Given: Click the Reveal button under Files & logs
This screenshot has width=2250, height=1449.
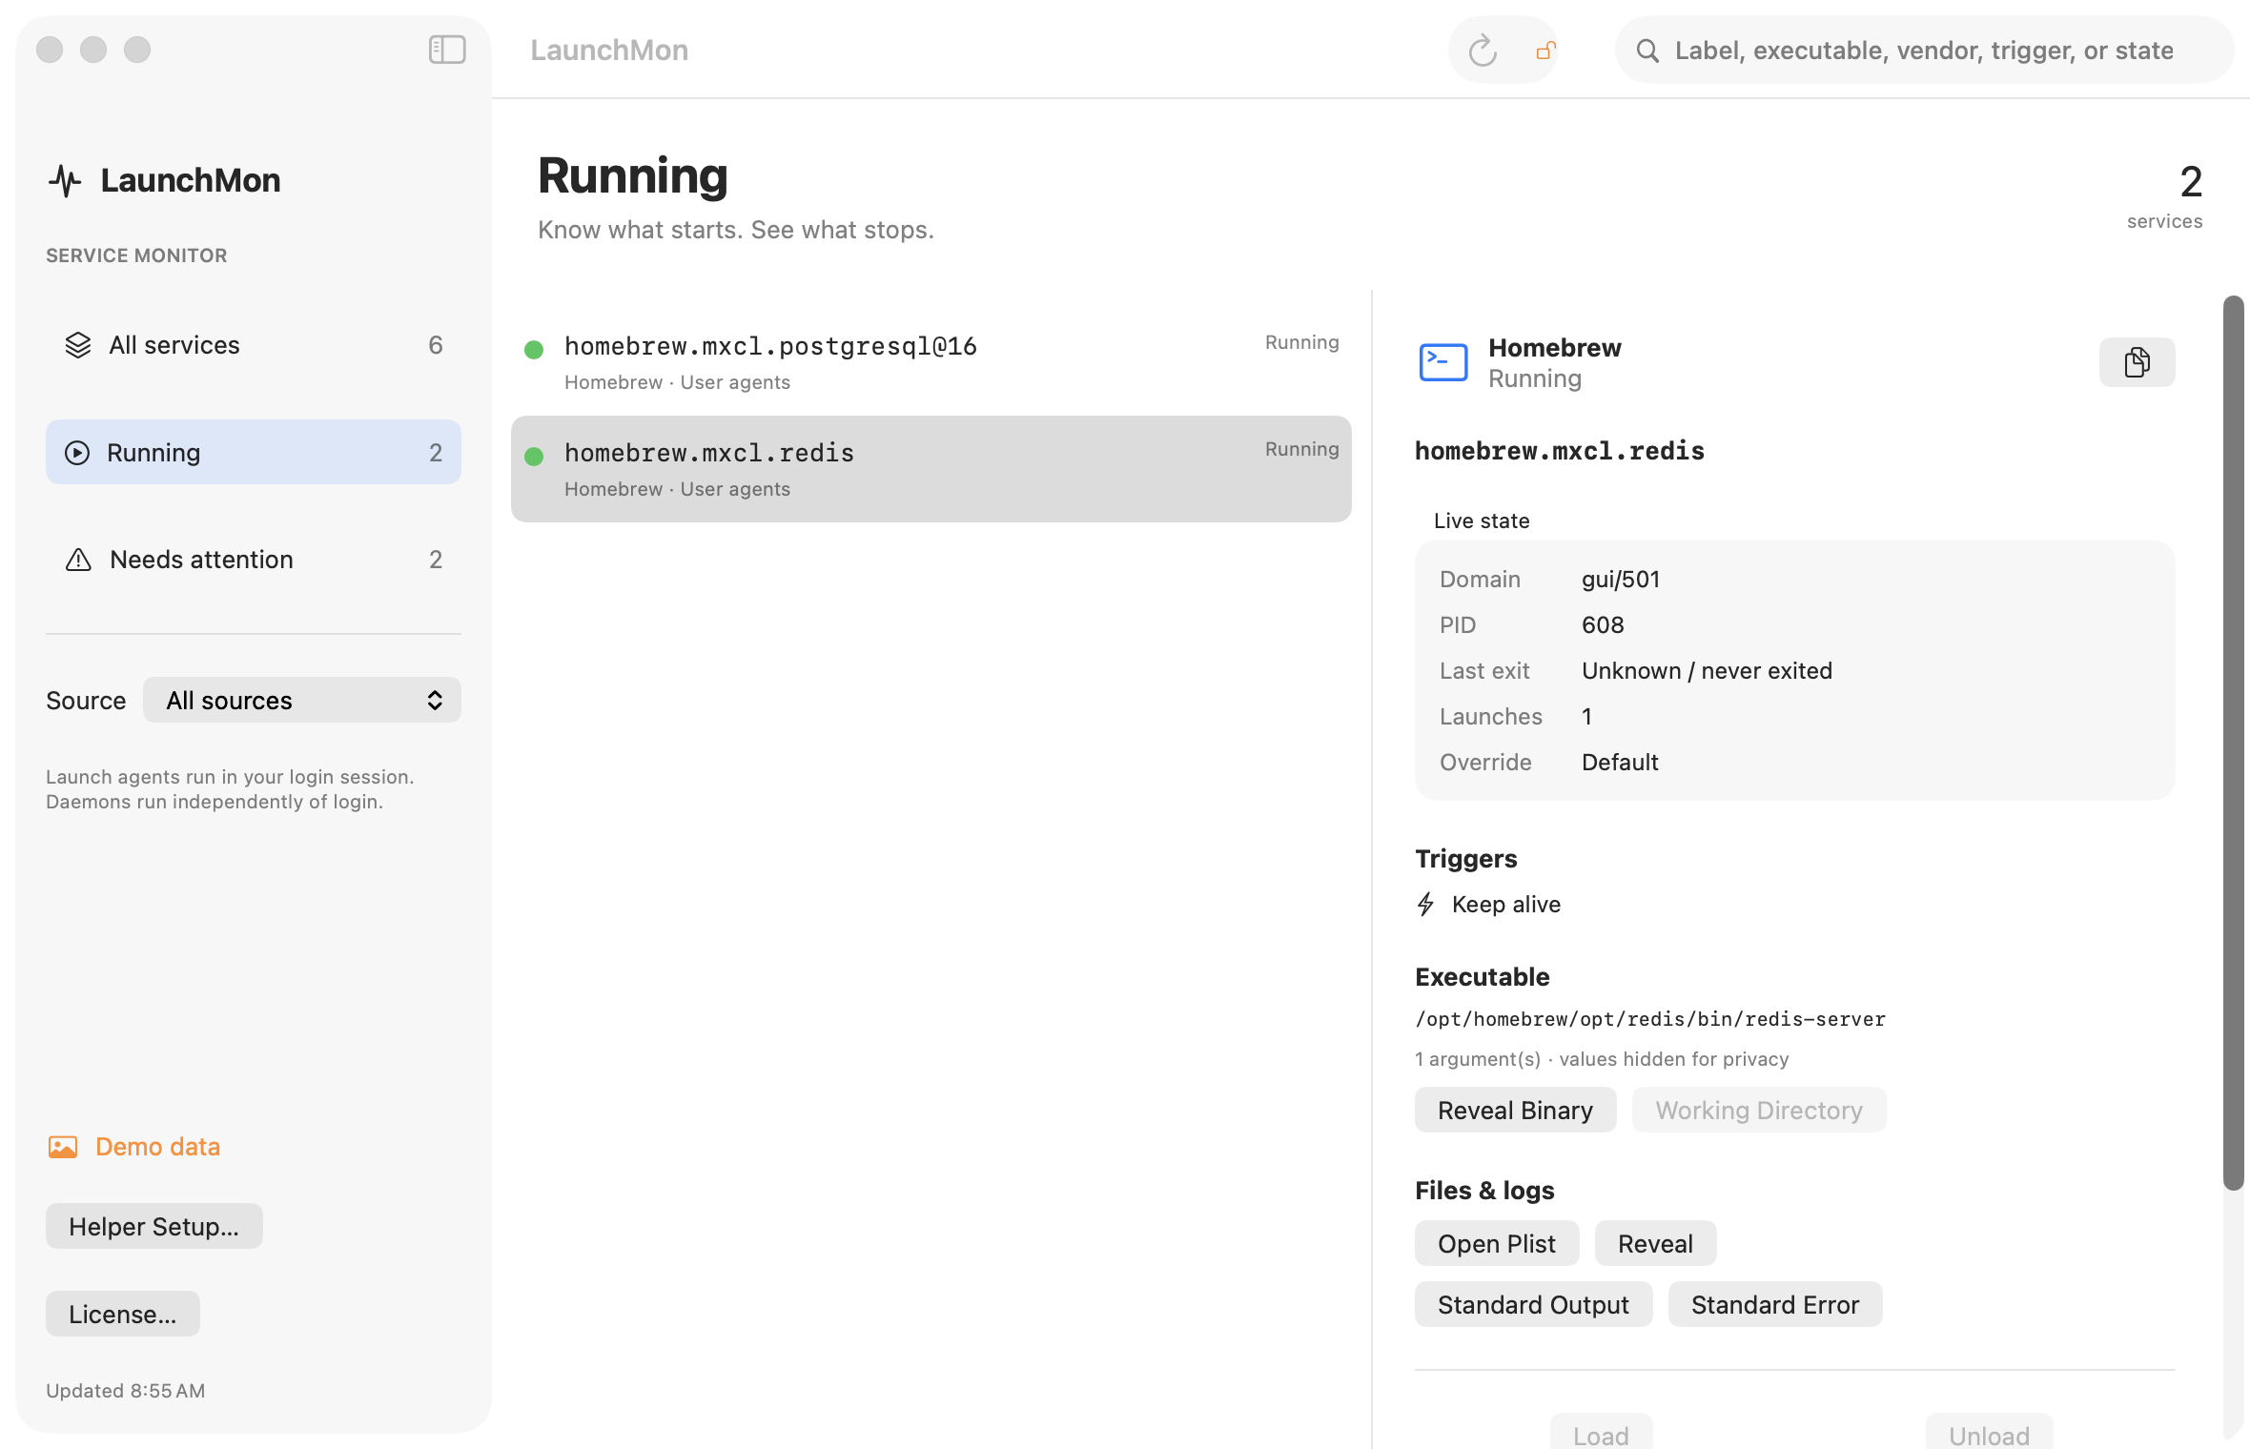Looking at the screenshot, I should coord(1656,1244).
